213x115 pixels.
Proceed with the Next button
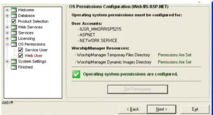coord(162,109)
